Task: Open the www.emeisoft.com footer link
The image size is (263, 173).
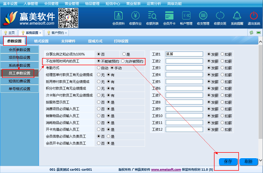Action: pos(166,170)
